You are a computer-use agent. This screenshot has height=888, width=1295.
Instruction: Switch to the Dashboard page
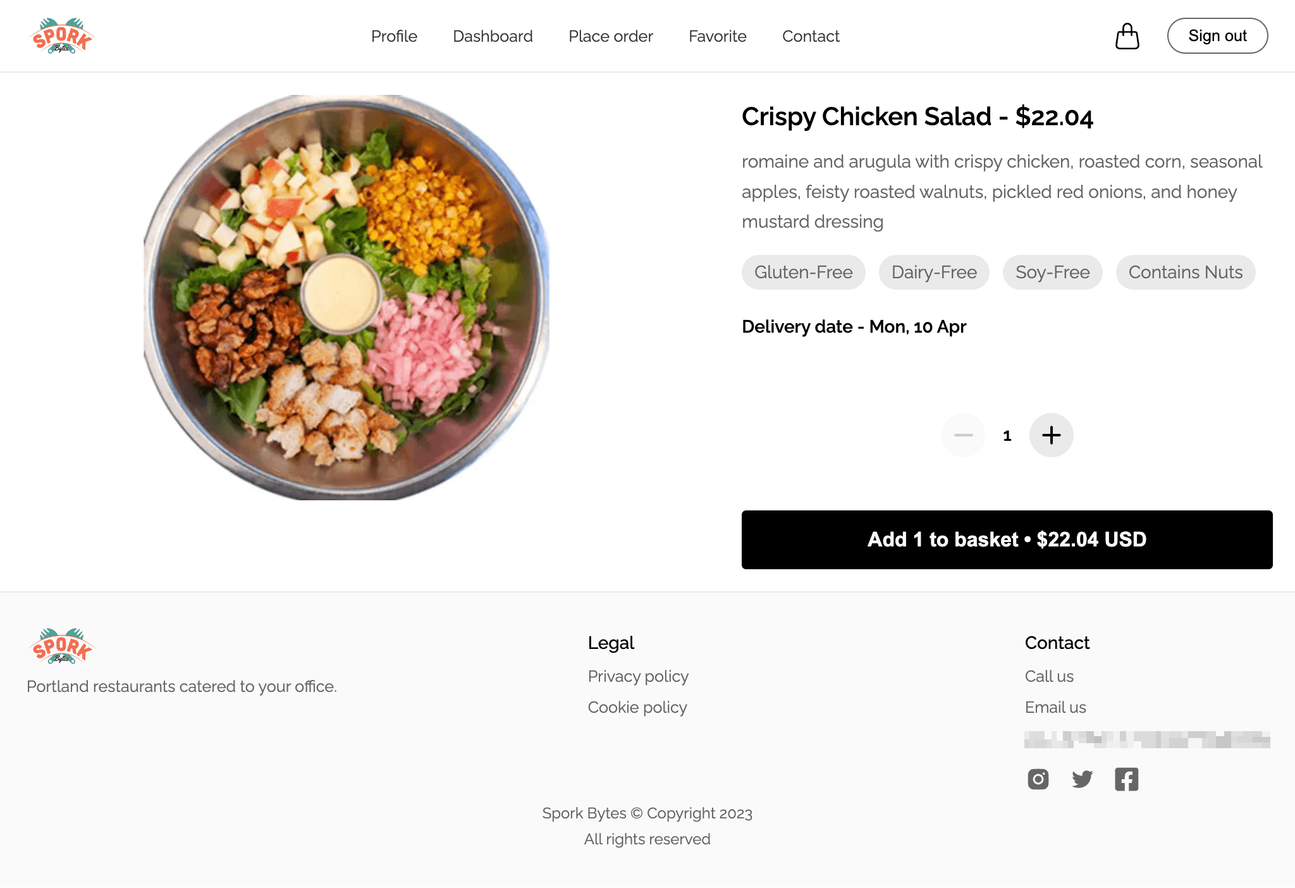tap(493, 36)
